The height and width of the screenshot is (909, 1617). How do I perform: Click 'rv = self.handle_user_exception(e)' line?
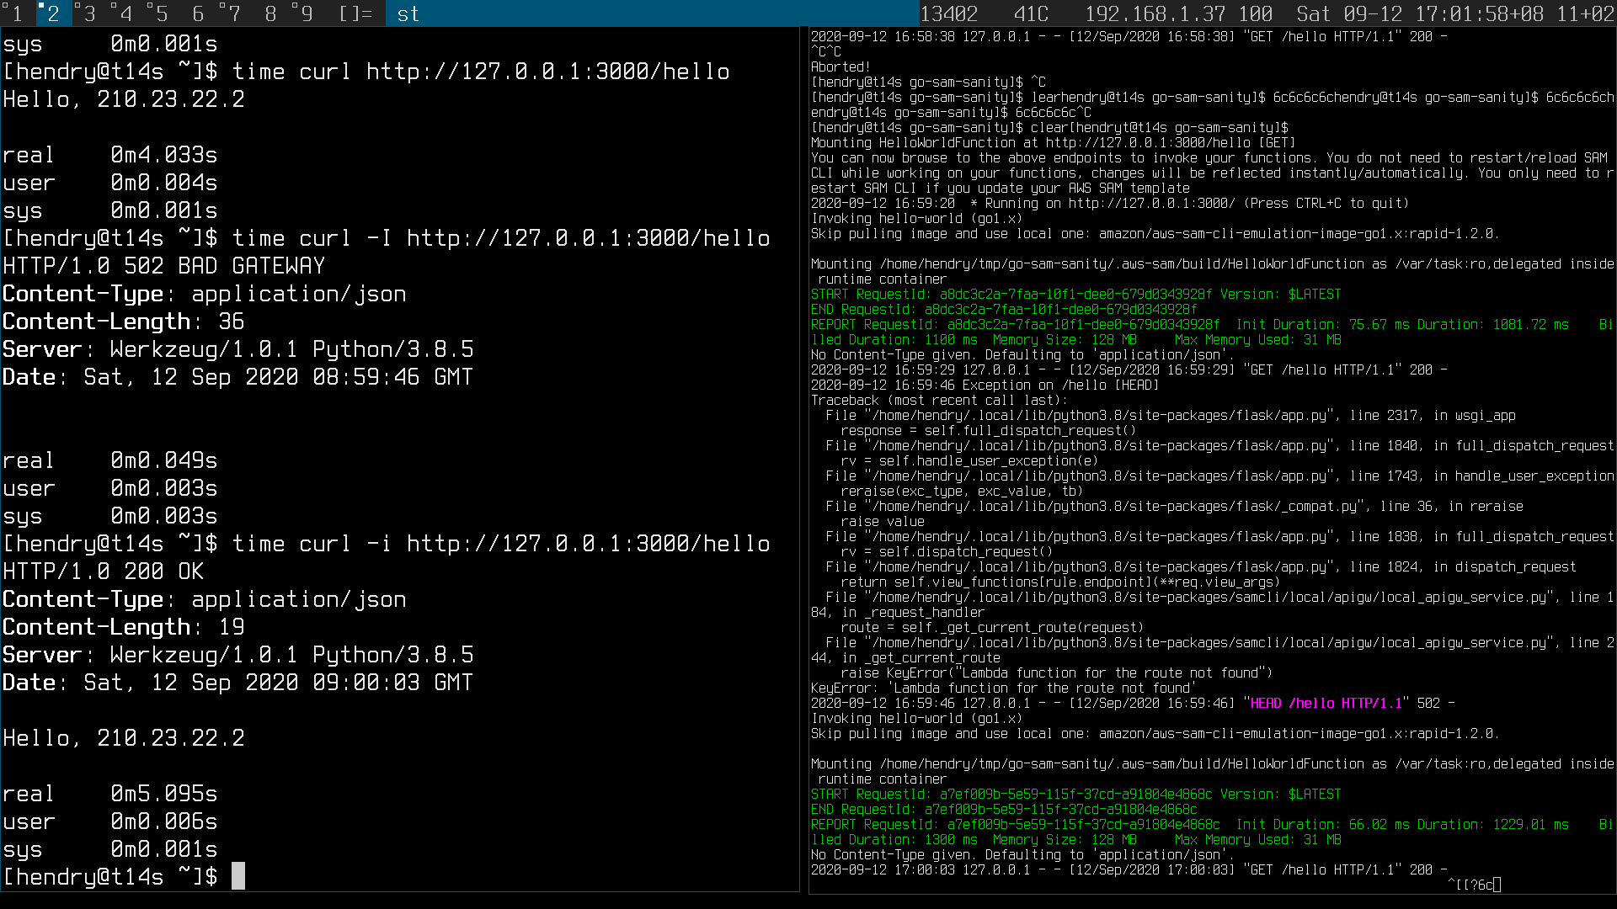(x=969, y=461)
